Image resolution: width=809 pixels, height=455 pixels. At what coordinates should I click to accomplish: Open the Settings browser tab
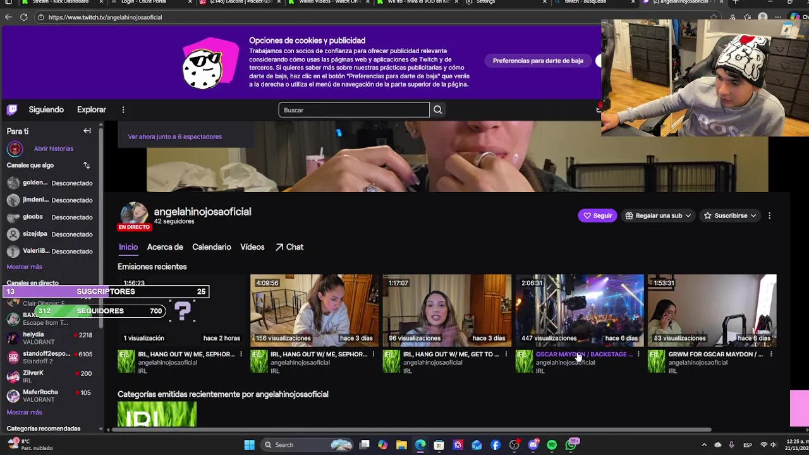506,2
